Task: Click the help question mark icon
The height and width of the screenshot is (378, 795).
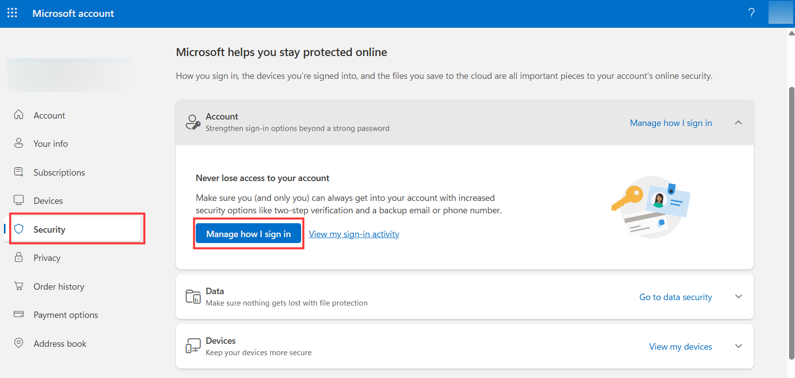Action: [x=751, y=13]
